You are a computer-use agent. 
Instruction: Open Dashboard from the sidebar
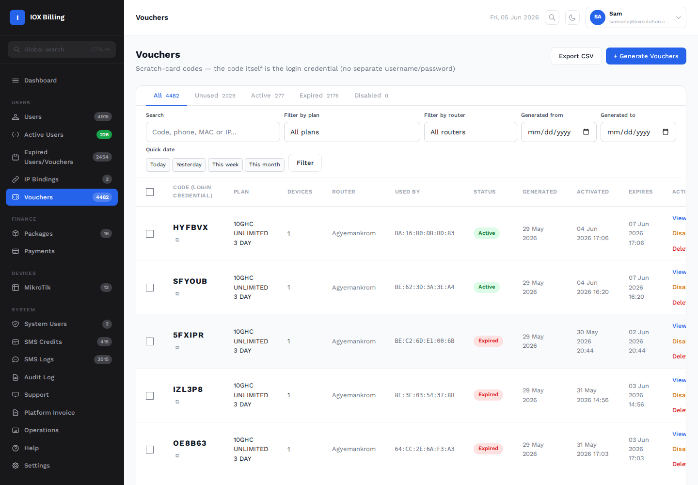pyautogui.click(x=62, y=81)
